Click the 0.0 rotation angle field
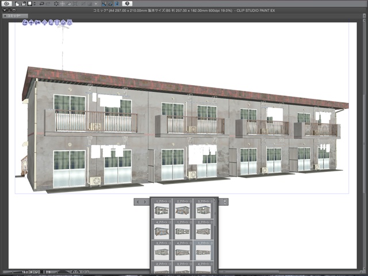The height and width of the screenshot is (276, 368). [x=48, y=272]
